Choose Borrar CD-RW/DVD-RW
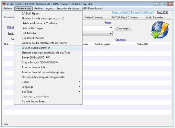175x128 pixels. pos(48,58)
